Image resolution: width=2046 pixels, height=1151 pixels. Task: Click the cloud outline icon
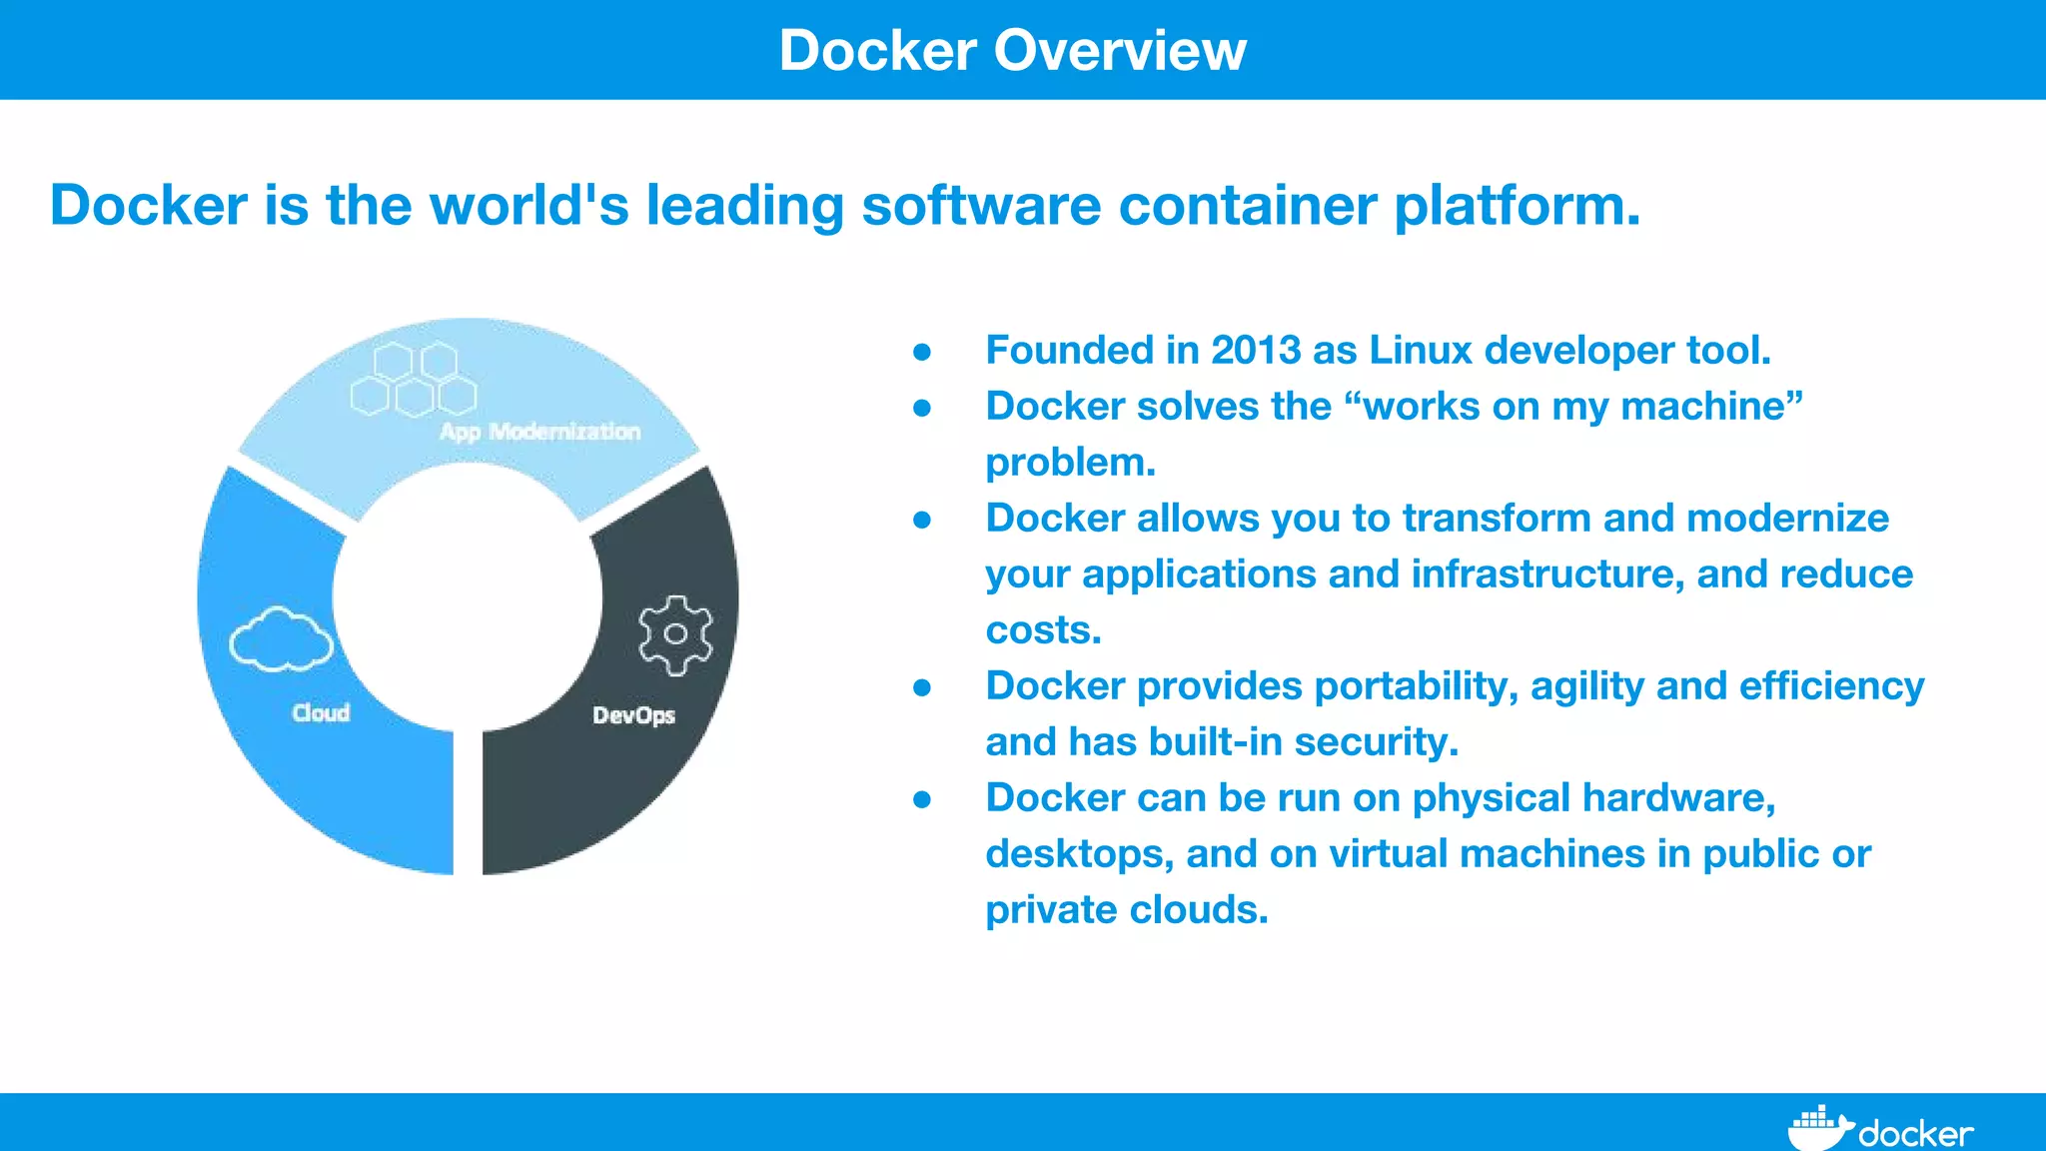(281, 639)
